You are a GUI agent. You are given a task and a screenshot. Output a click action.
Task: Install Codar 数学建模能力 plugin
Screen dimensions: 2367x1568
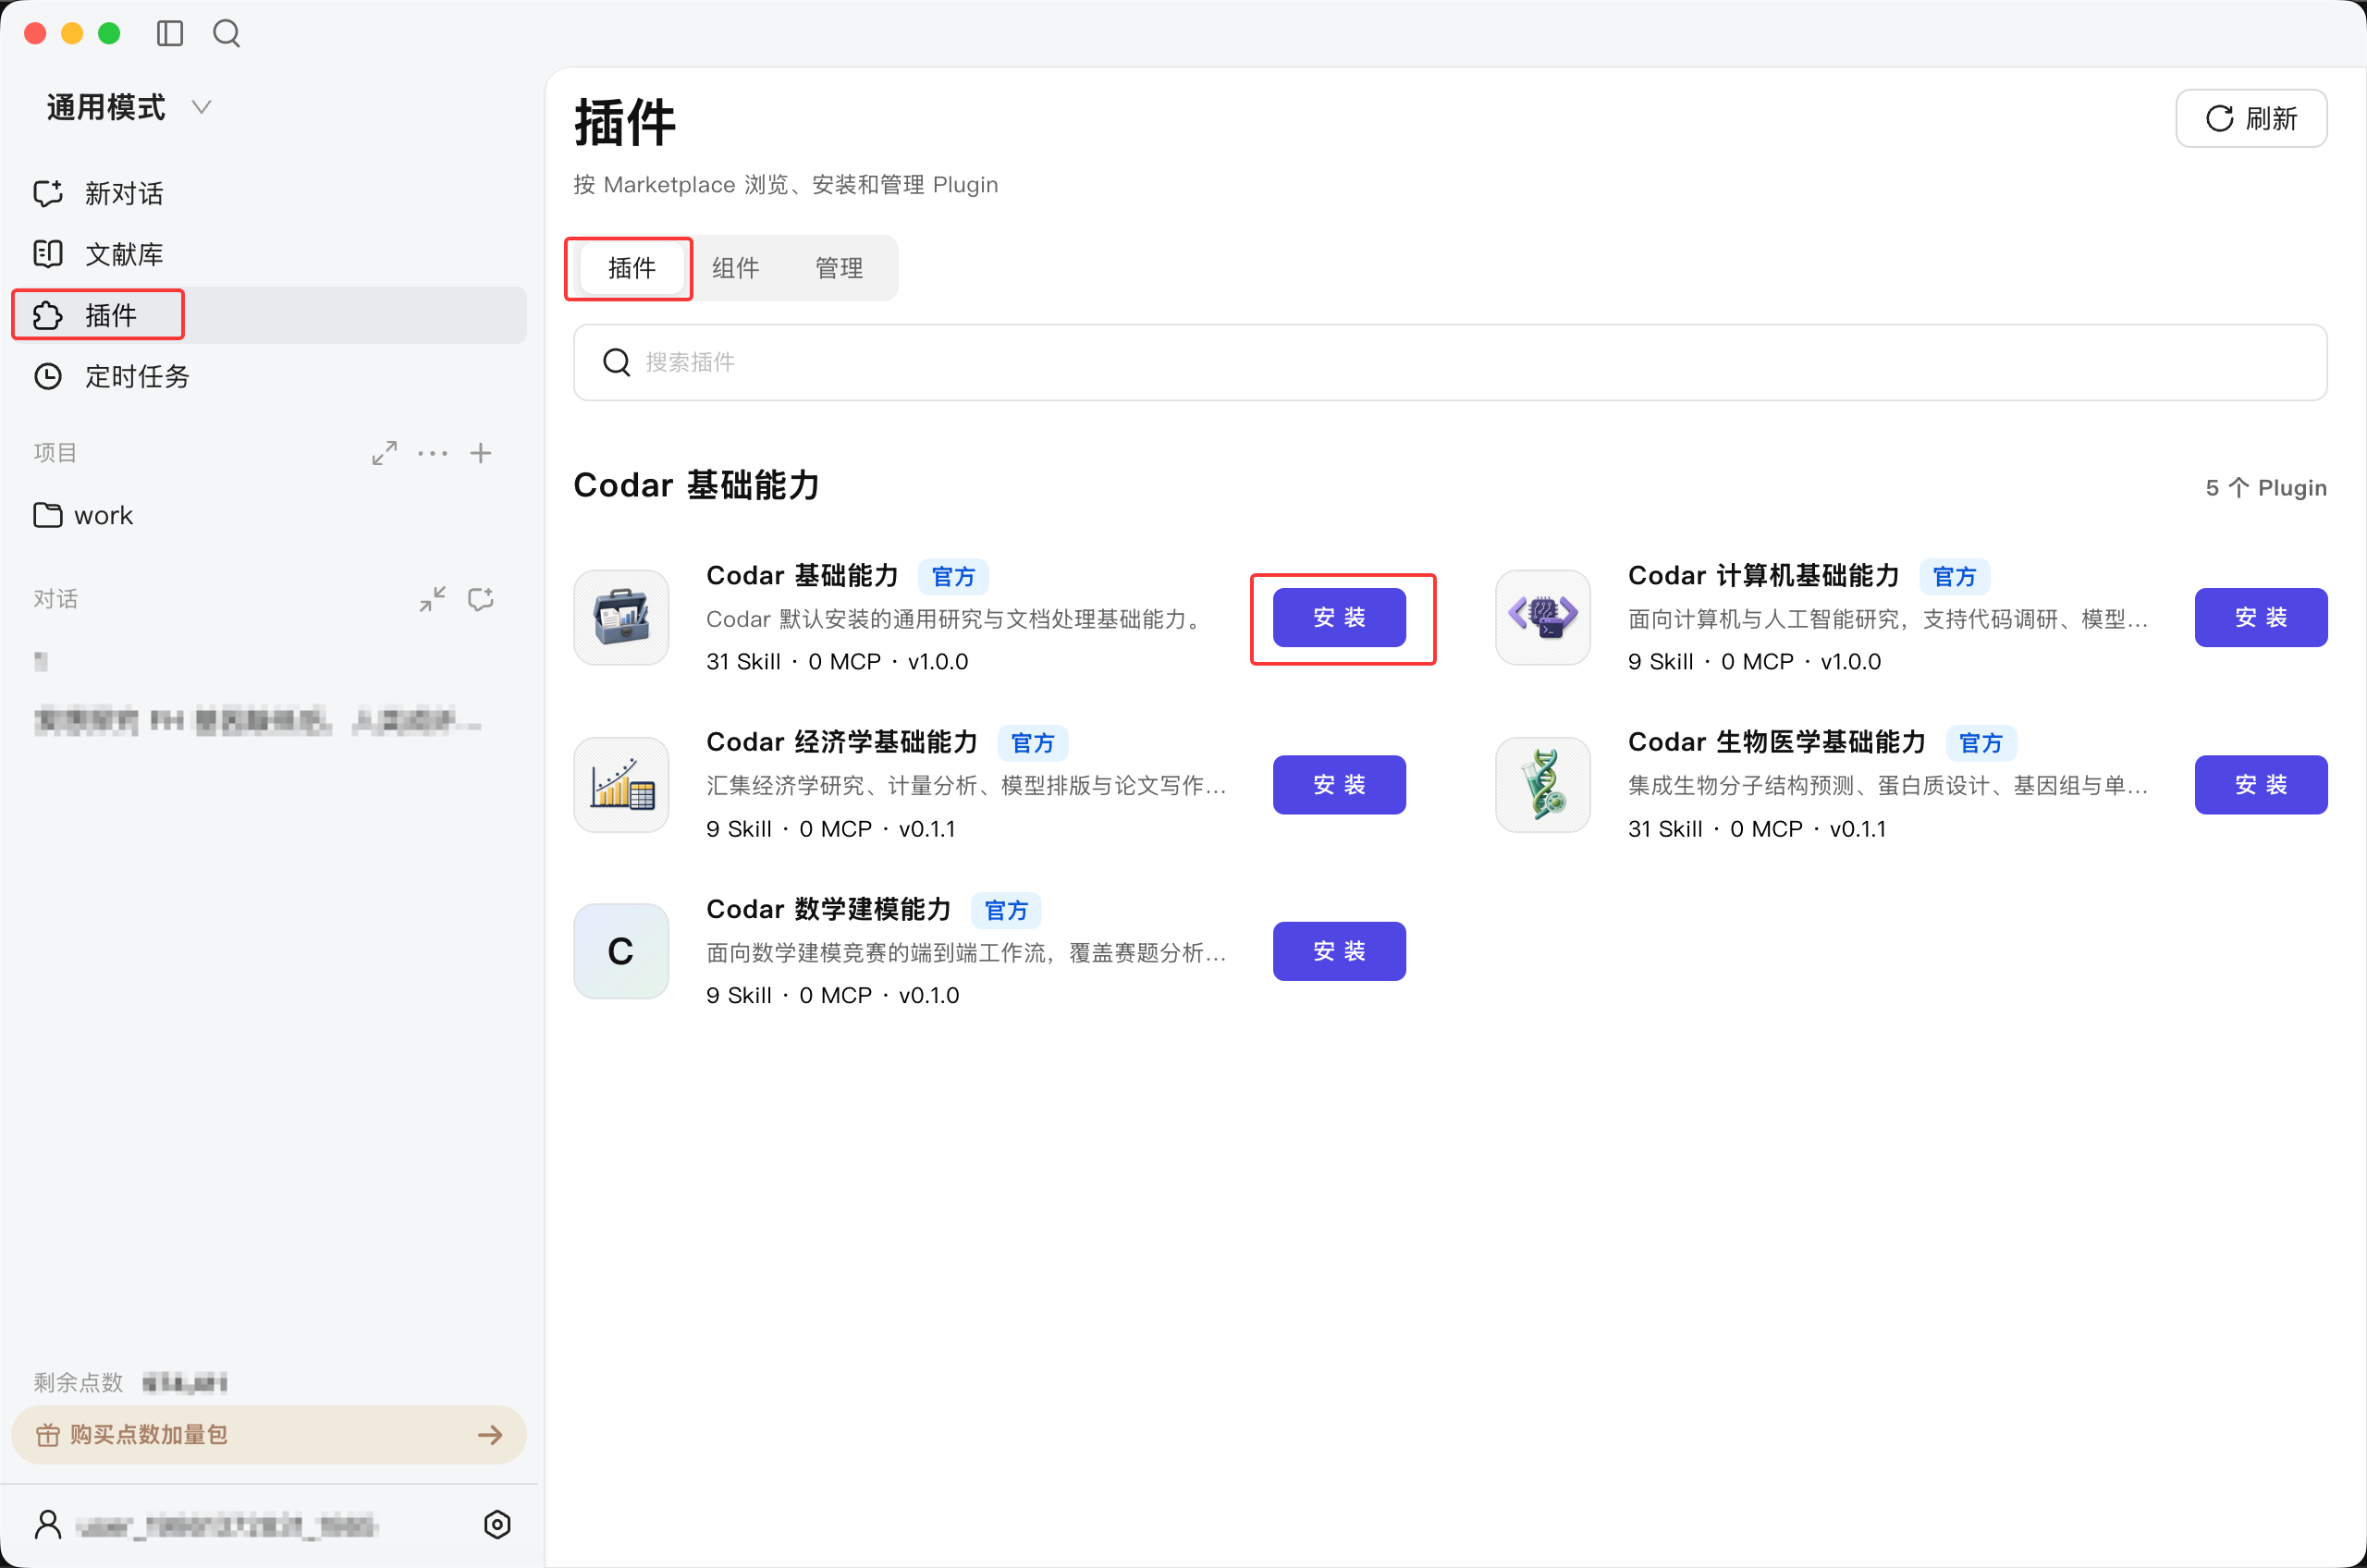pos(1339,950)
